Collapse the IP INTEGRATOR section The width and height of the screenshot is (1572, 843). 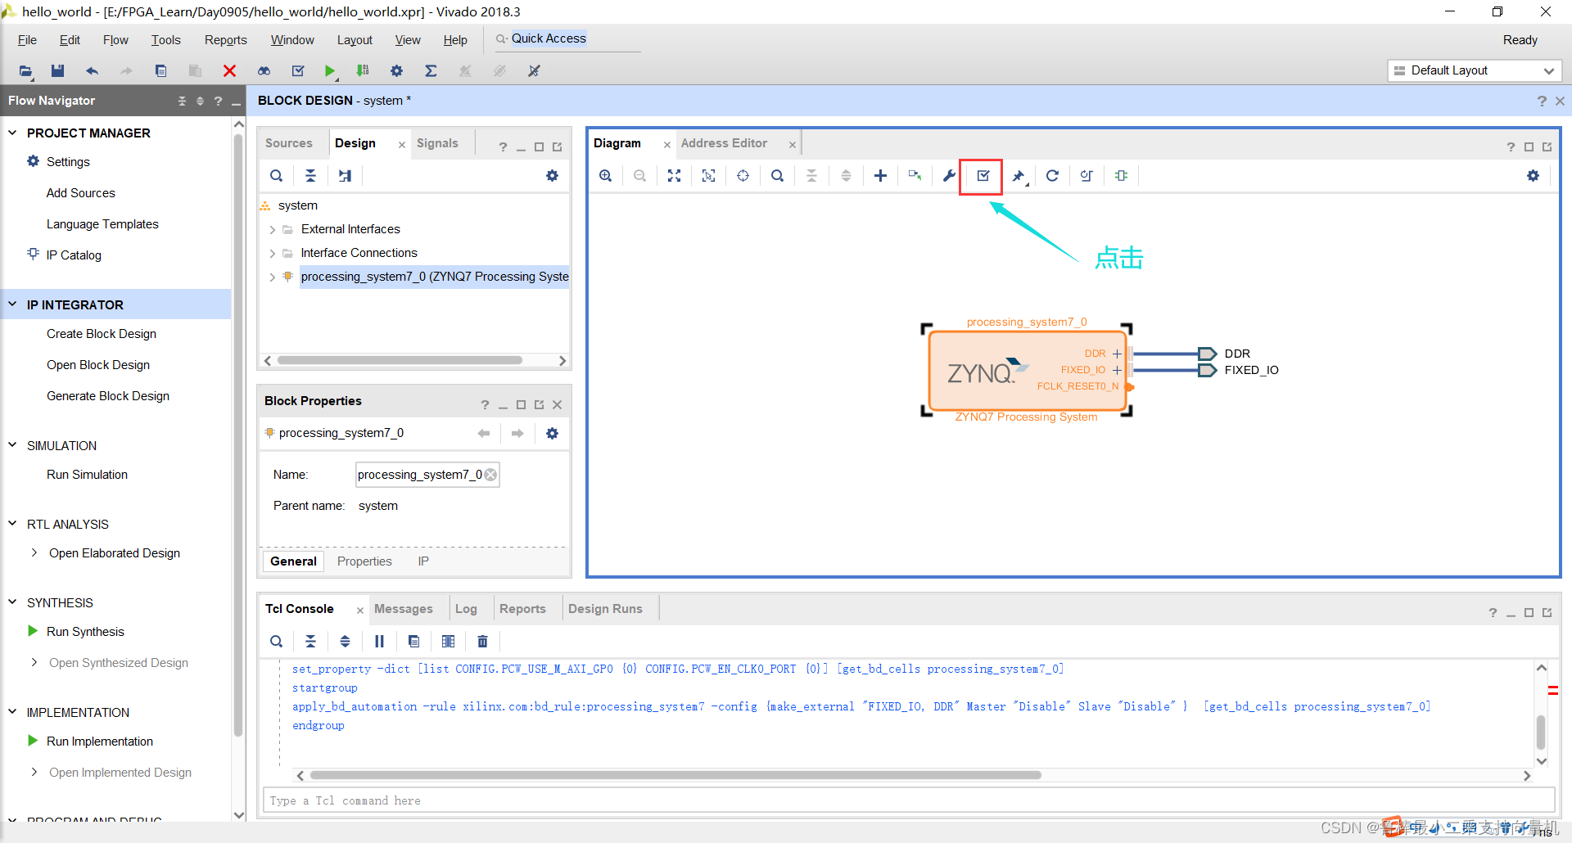[12, 304]
